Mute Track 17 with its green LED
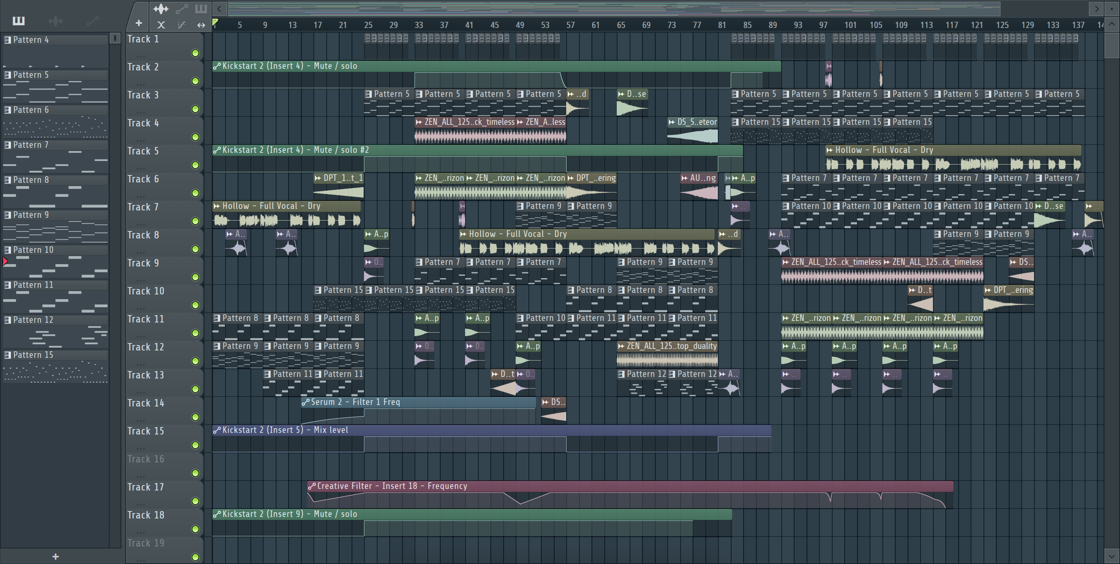Image resolution: width=1120 pixels, height=564 pixels. (195, 501)
